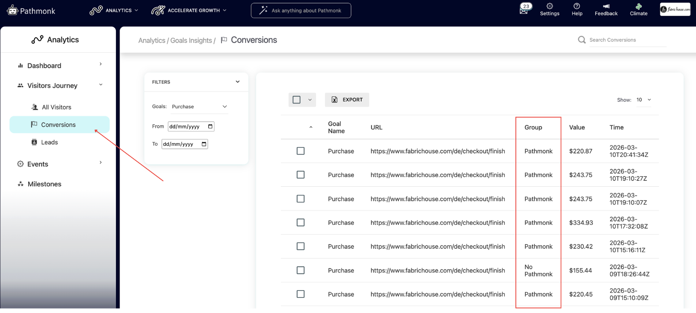Open the checkout URL for the $220.87 purchase

(x=438, y=151)
